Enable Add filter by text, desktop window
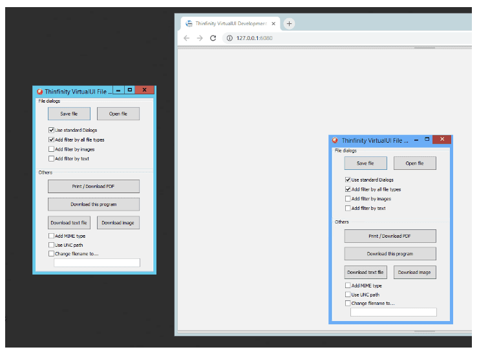The width and height of the screenshot is (479, 354). pos(51,159)
